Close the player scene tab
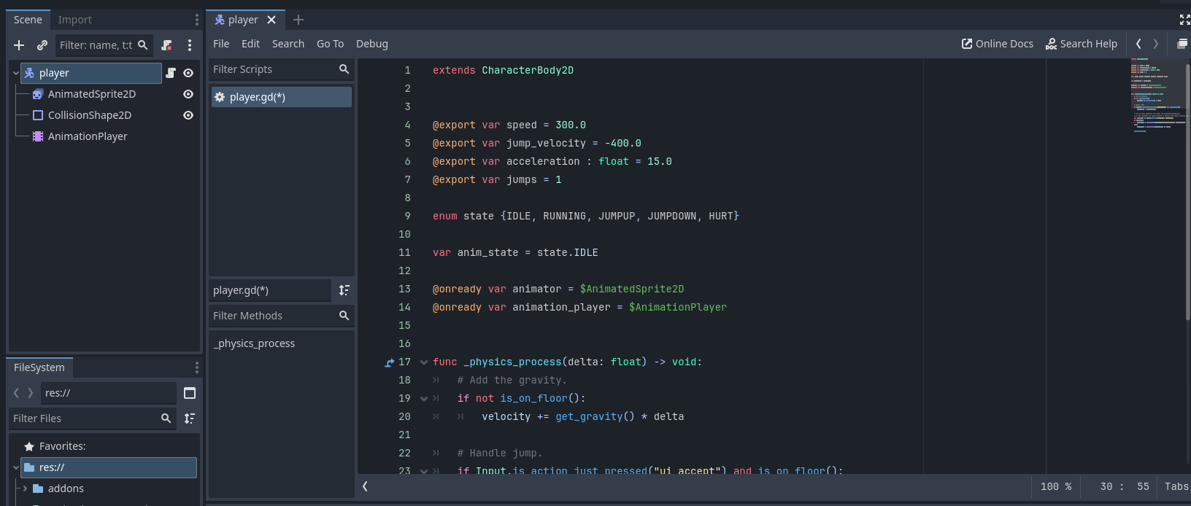Screen dimensions: 1191x506 coord(271,20)
